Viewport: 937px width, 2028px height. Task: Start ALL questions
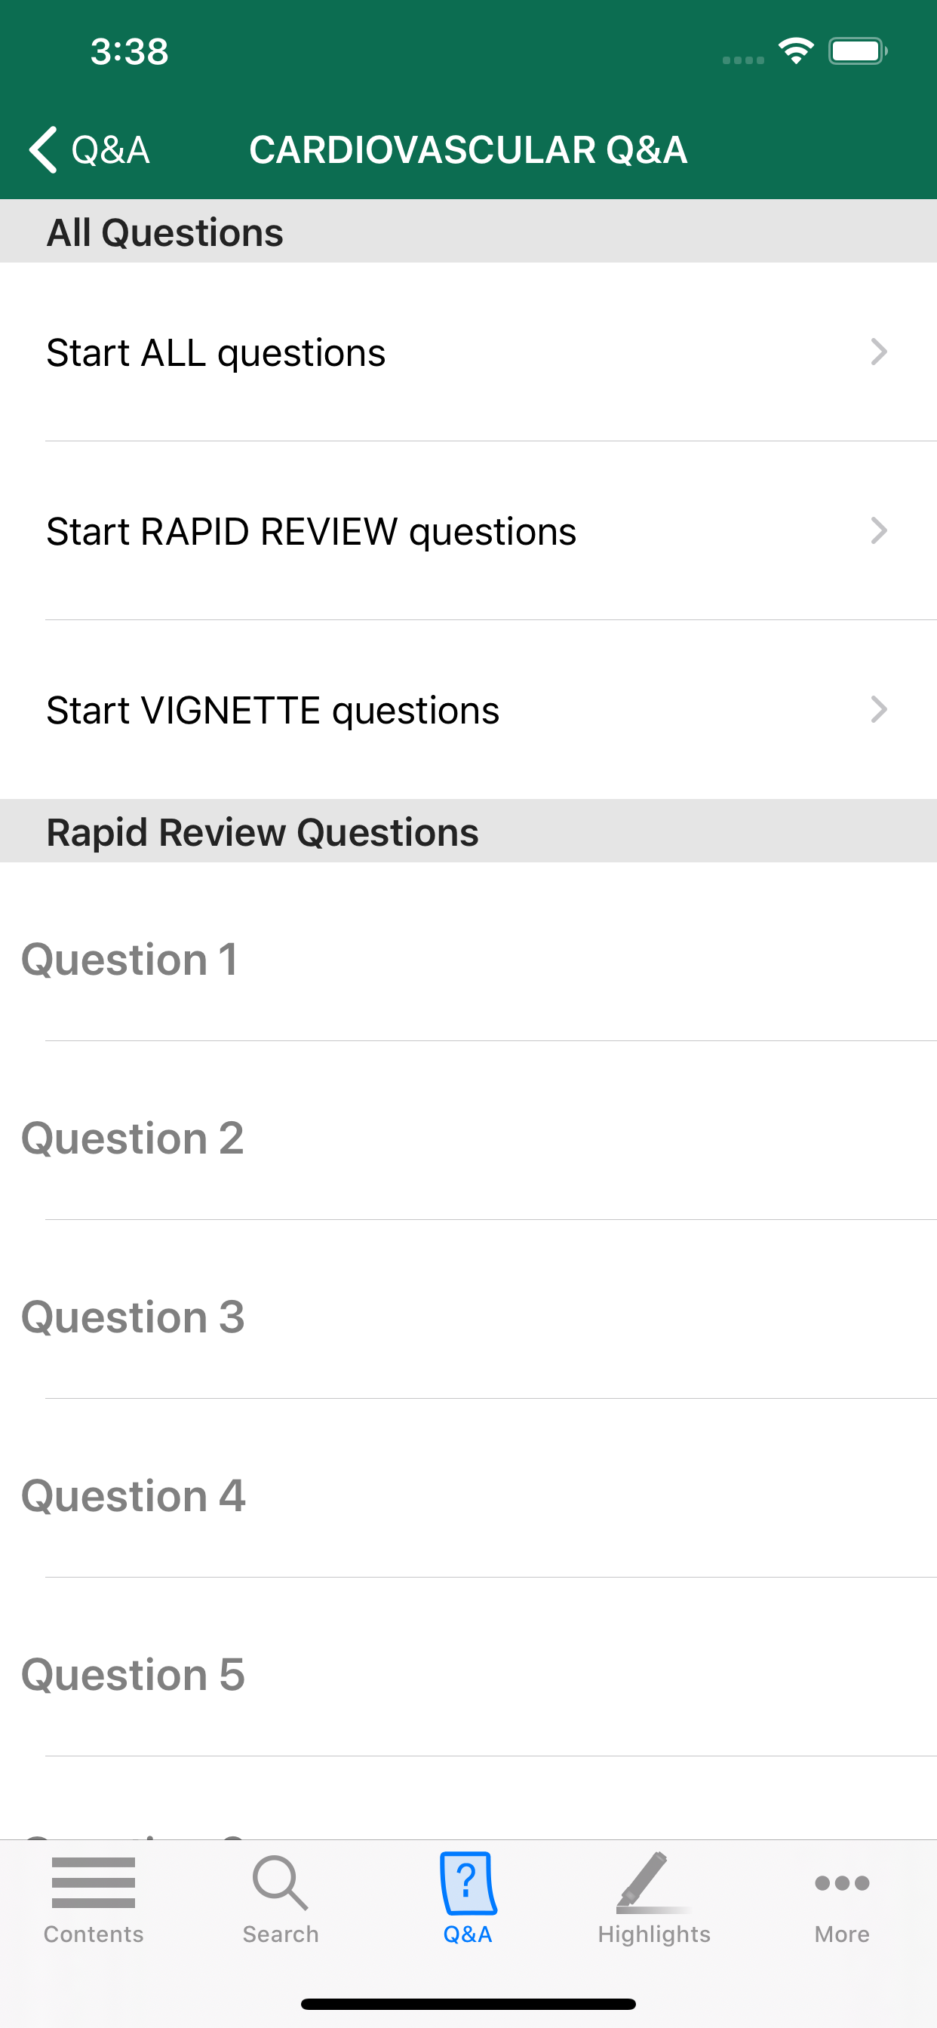coord(216,352)
